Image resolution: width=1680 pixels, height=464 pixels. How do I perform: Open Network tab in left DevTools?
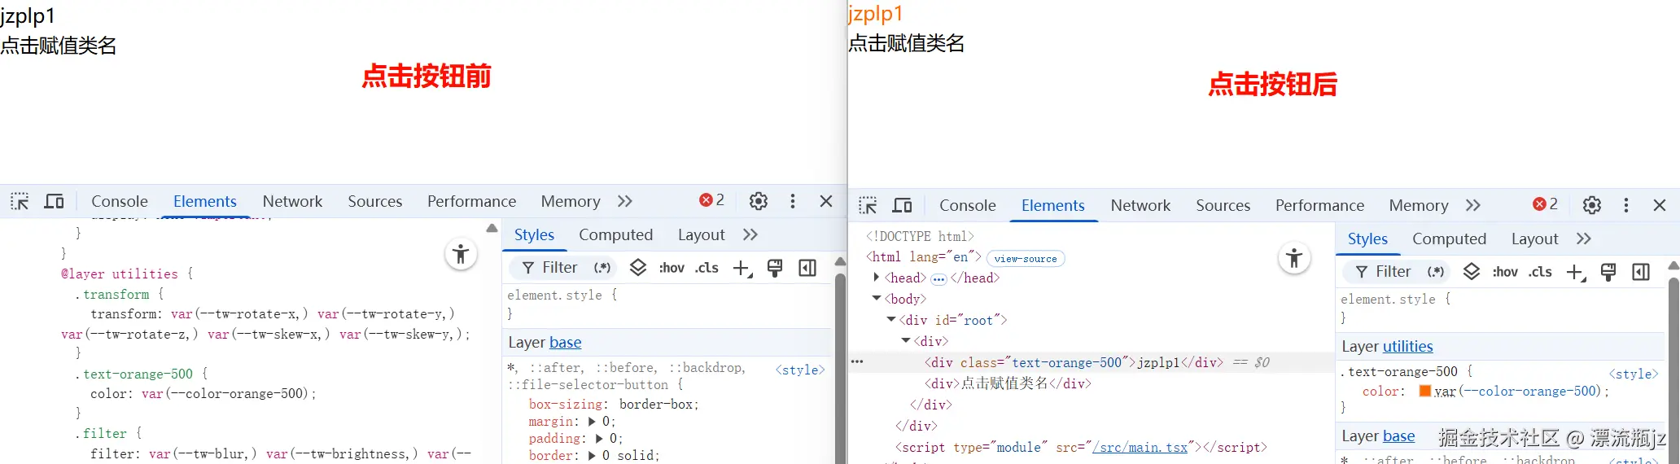point(292,201)
